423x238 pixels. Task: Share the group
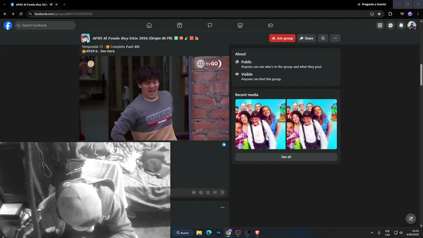tap(306, 38)
